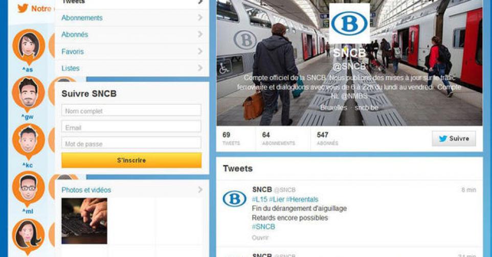Click the SNCB profile logo in header
Screen dimensions: 492x257
click(349, 24)
